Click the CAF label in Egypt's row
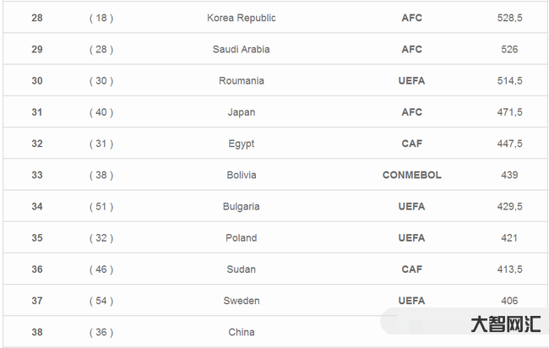Image resolution: width=549 pixels, height=348 pixels. coord(411,144)
